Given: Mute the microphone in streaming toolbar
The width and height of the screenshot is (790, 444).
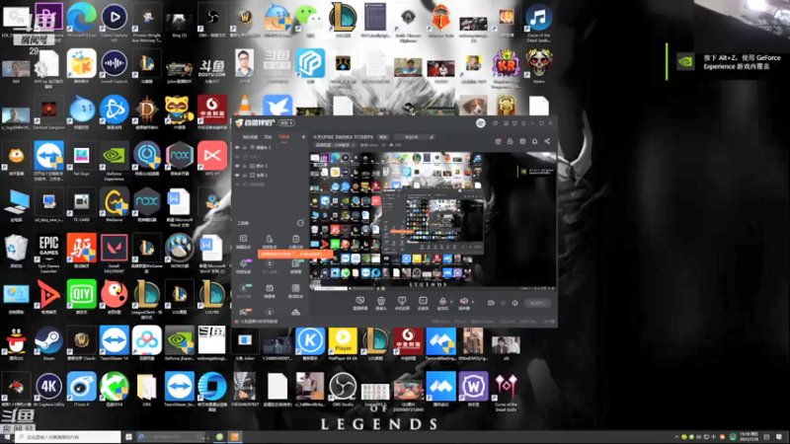Looking at the screenshot, I should pos(442,301).
